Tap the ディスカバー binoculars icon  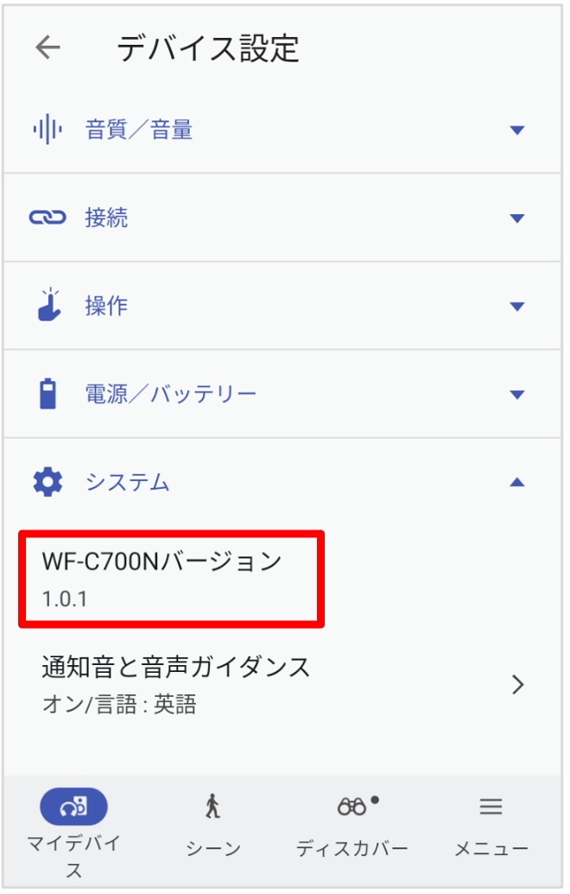tap(353, 807)
